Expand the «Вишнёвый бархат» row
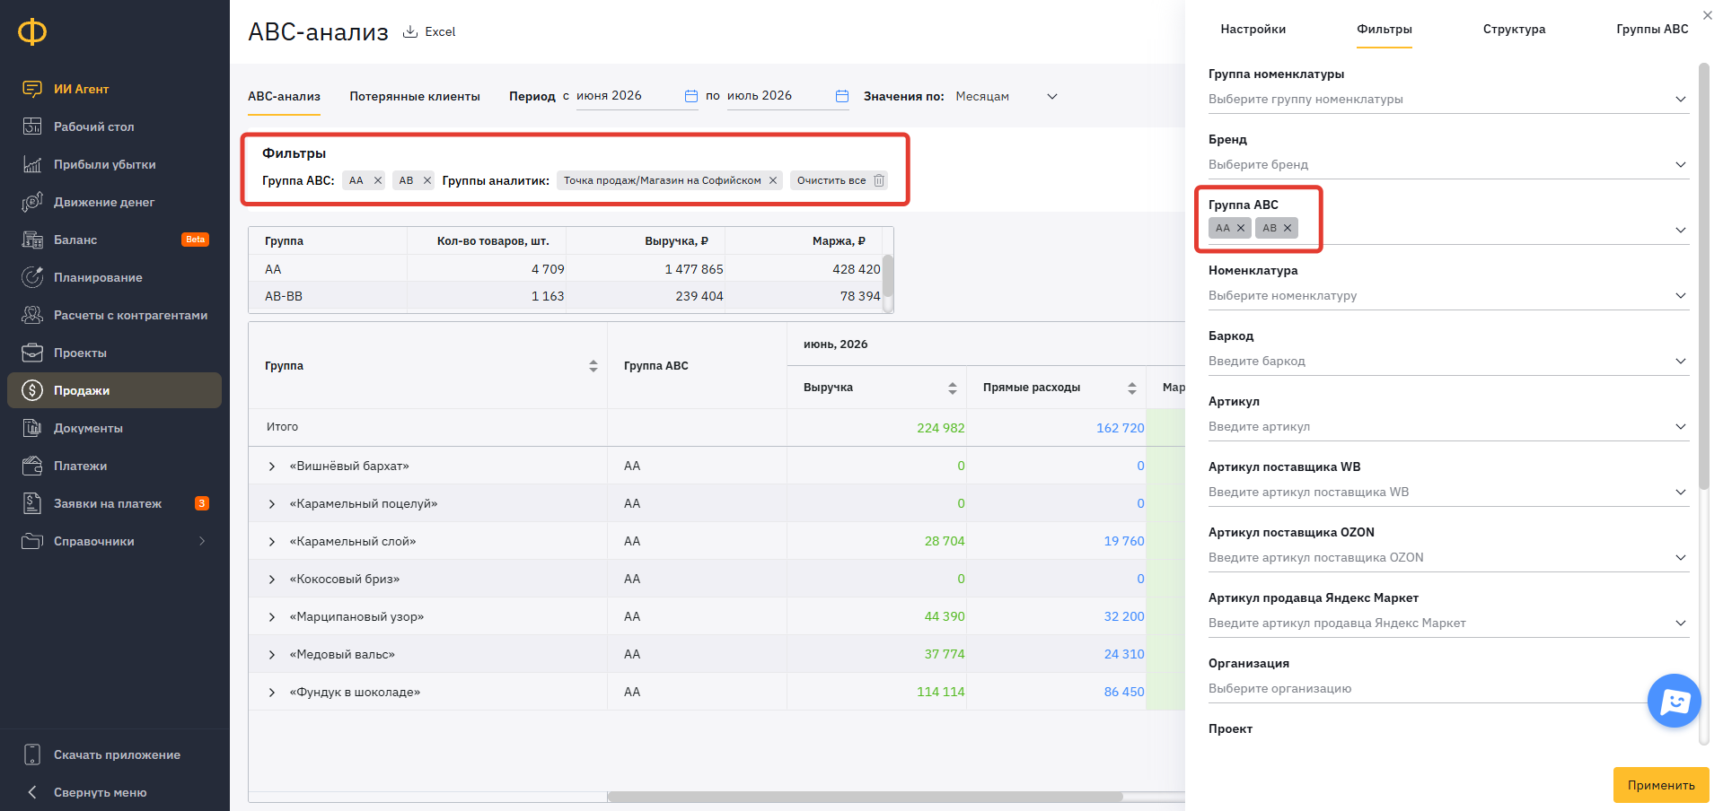Image resolution: width=1723 pixels, height=811 pixels. [x=272, y=467]
